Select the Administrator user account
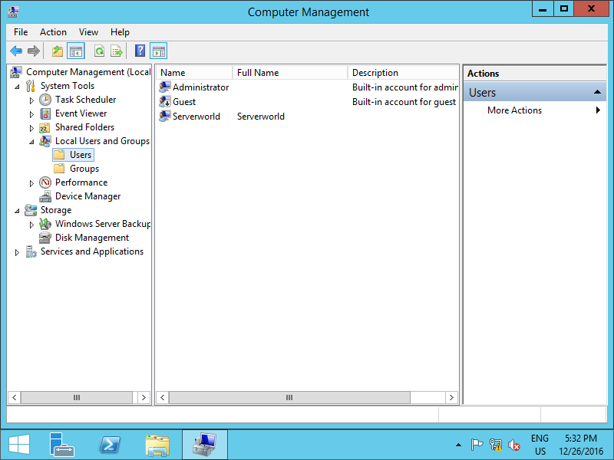This screenshot has height=460, width=614. click(x=200, y=87)
